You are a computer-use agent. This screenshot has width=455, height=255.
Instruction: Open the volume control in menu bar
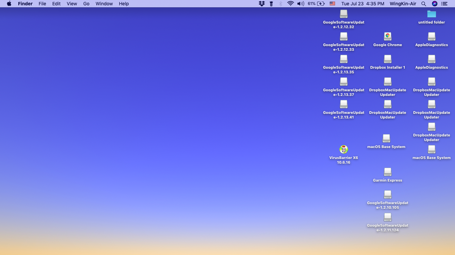[301, 4]
